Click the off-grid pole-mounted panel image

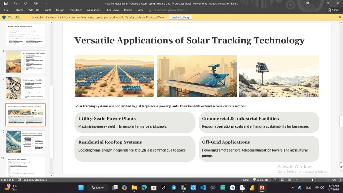[279, 76]
